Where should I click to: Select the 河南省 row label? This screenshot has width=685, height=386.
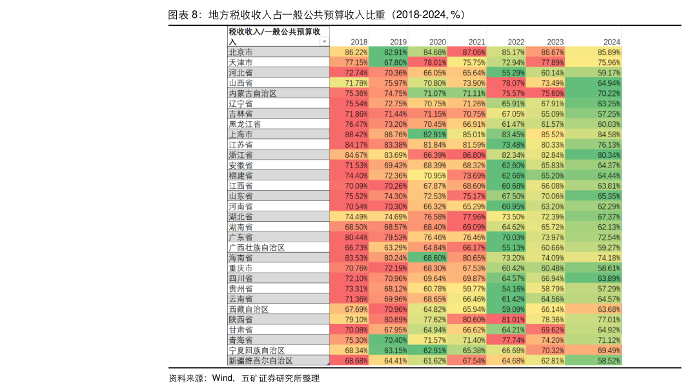click(279, 206)
